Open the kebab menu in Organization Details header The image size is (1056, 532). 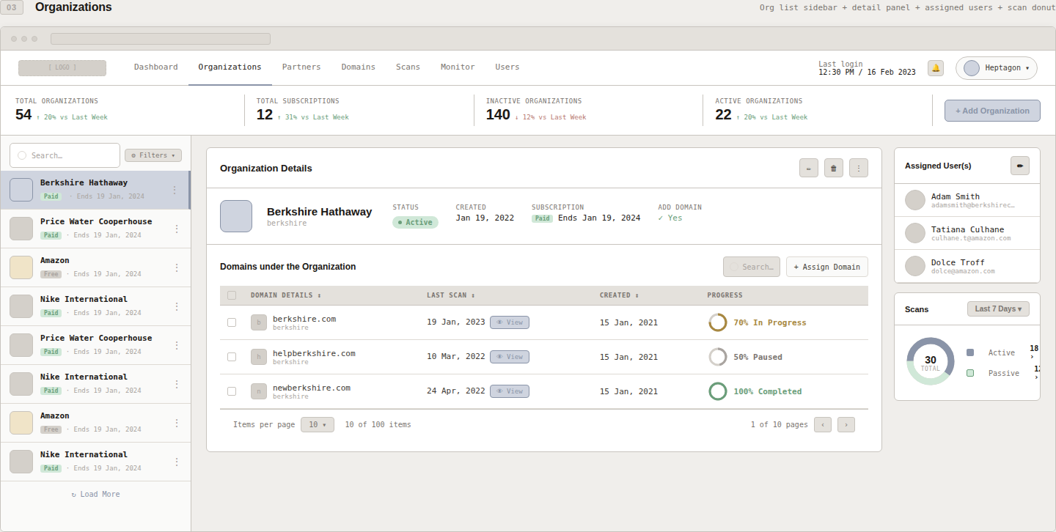pyautogui.click(x=859, y=168)
